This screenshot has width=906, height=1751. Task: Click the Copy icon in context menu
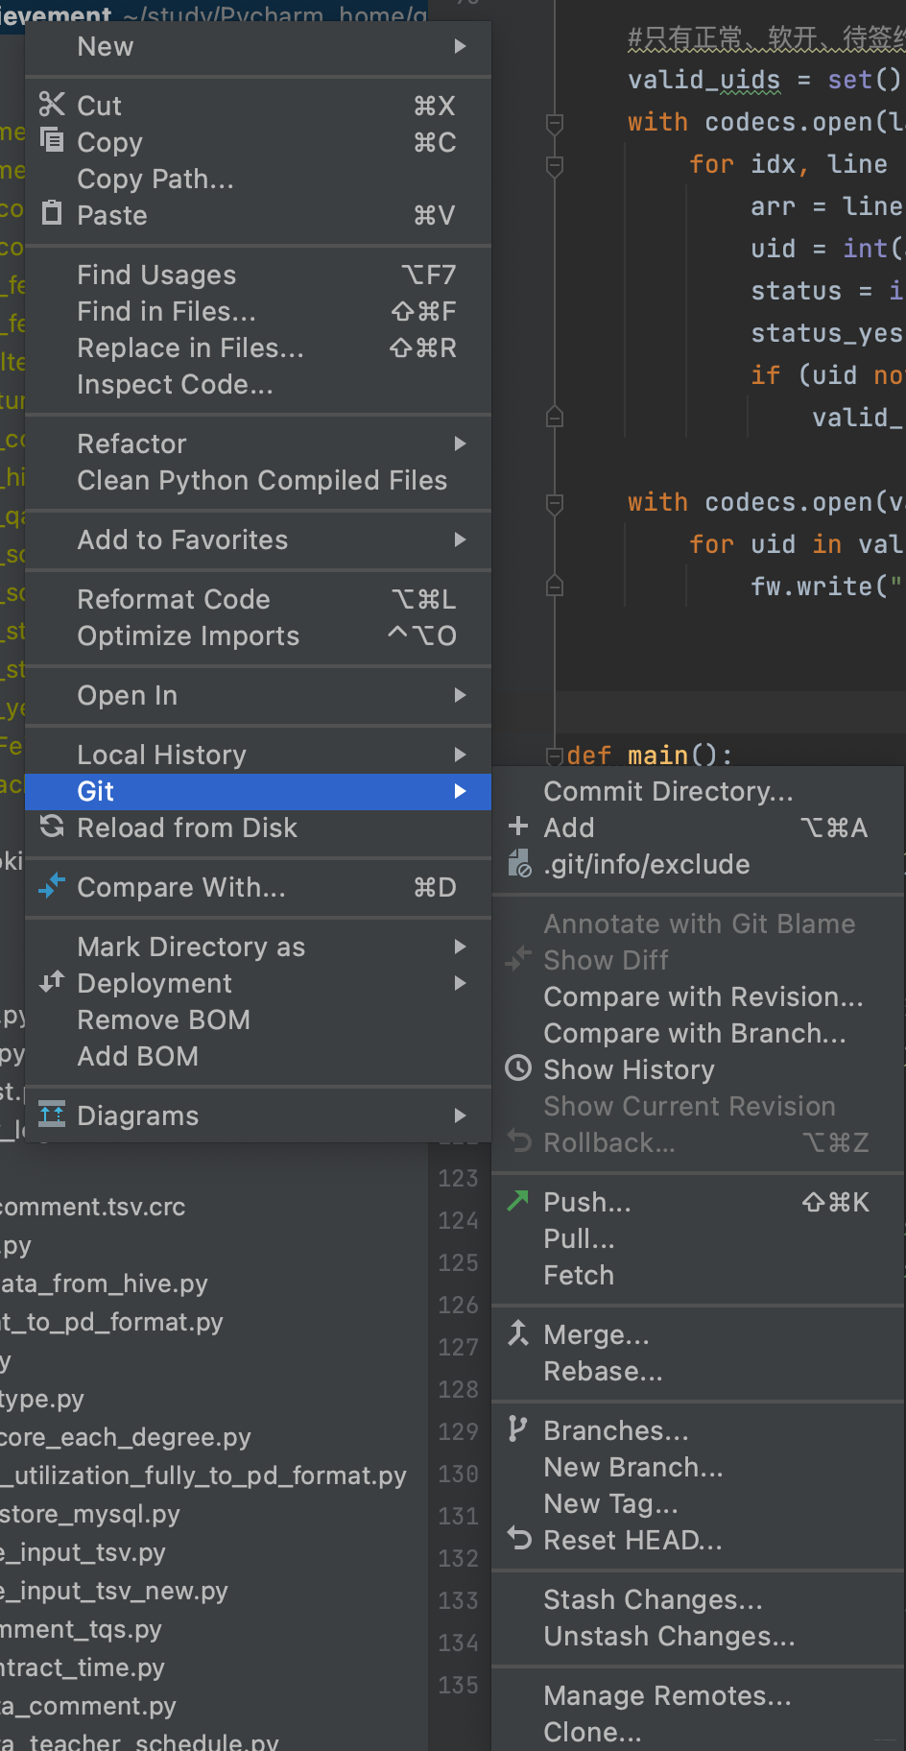click(52, 141)
